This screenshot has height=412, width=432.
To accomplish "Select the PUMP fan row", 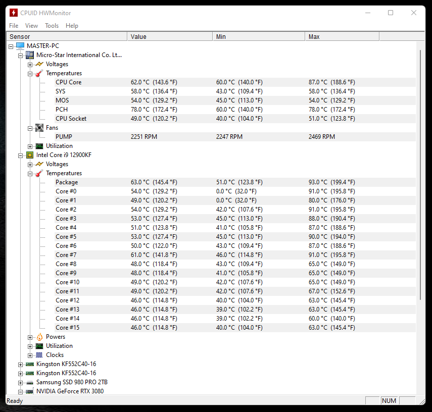I will pyautogui.click(x=235, y=137).
